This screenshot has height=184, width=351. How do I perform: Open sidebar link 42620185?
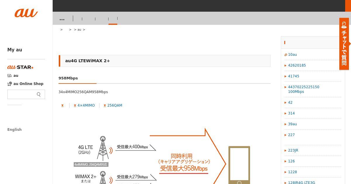(297, 65)
